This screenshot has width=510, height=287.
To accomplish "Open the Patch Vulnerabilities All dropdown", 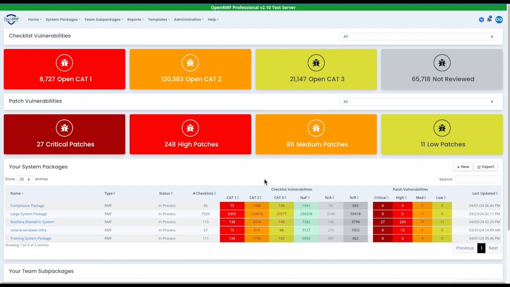I will pyautogui.click(x=418, y=102).
